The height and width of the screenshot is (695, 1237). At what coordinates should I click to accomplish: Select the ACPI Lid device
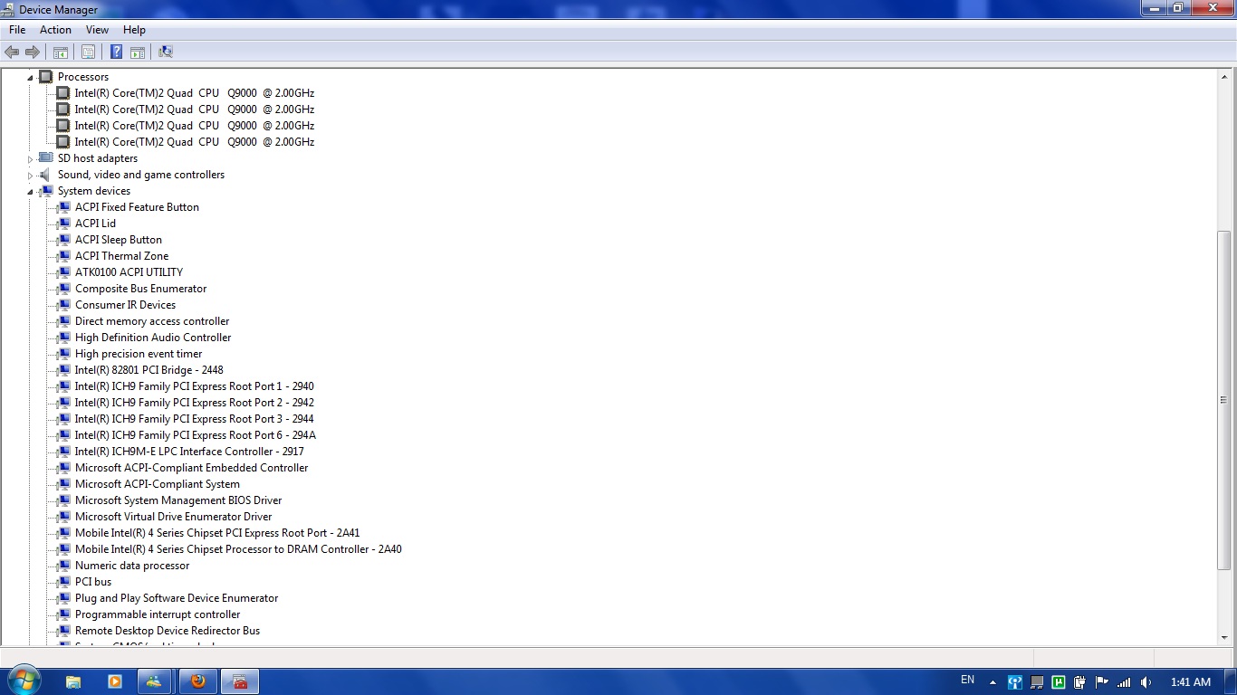(95, 224)
